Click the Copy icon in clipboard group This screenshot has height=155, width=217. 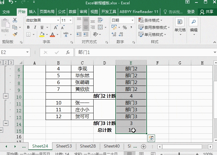click(x=15, y=27)
